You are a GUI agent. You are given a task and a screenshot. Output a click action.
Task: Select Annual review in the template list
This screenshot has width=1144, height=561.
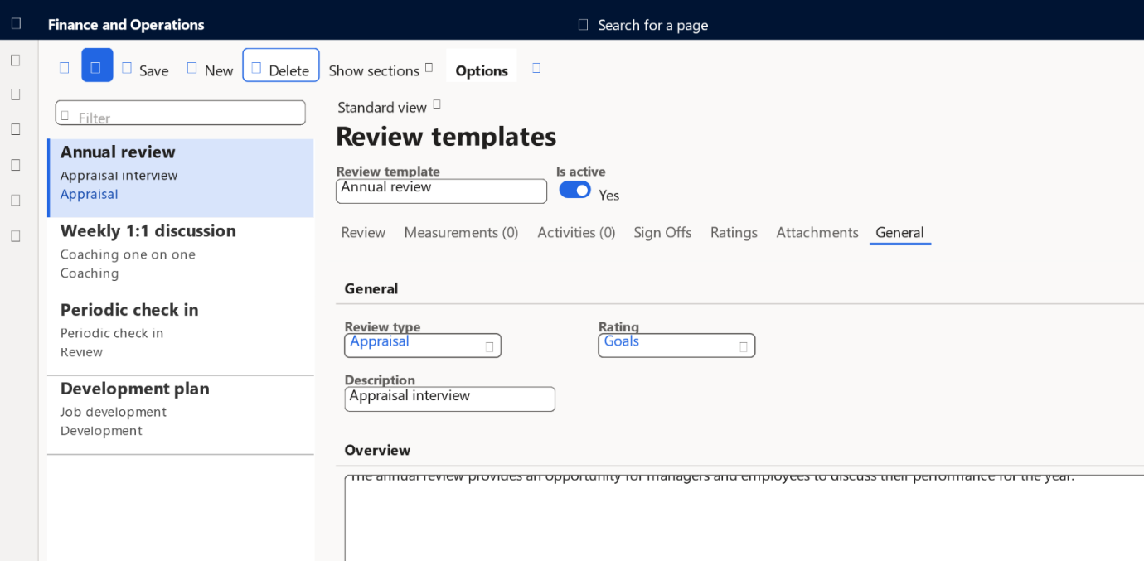click(181, 177)
